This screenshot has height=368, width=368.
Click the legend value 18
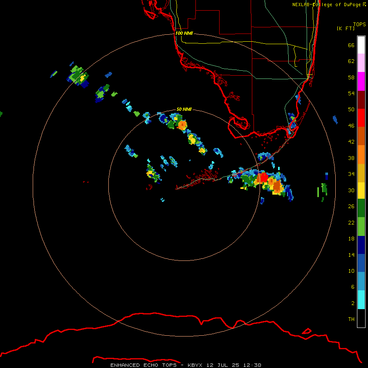point(351,239)
